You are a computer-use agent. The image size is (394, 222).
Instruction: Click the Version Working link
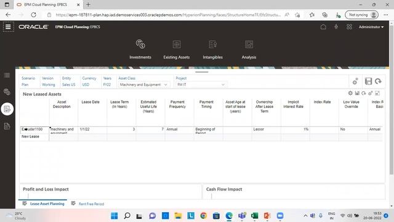point(48,84)
